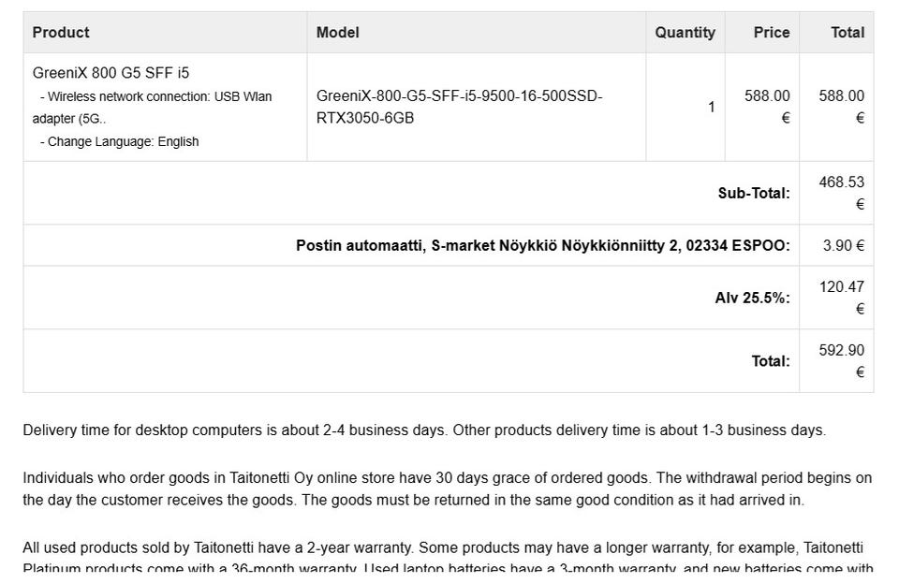The width and height of the screenshot is (899, 583).
Task: Click the Price column header
Action: tap(771, 32)
